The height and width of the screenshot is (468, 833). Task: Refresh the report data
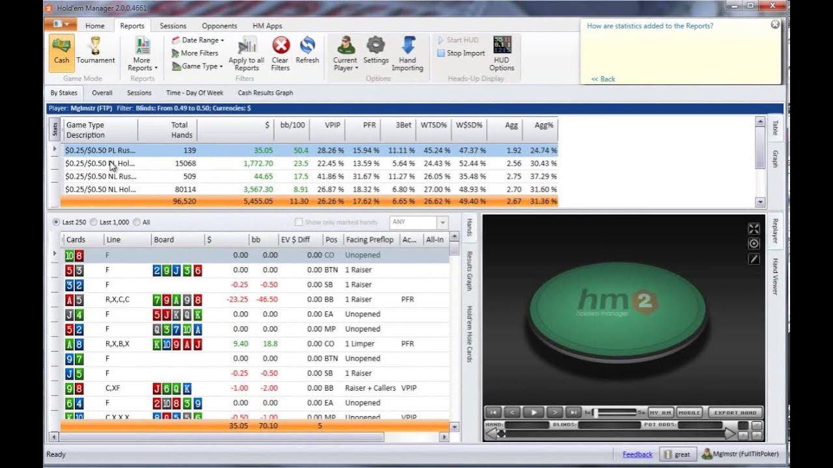coord(307,51)
